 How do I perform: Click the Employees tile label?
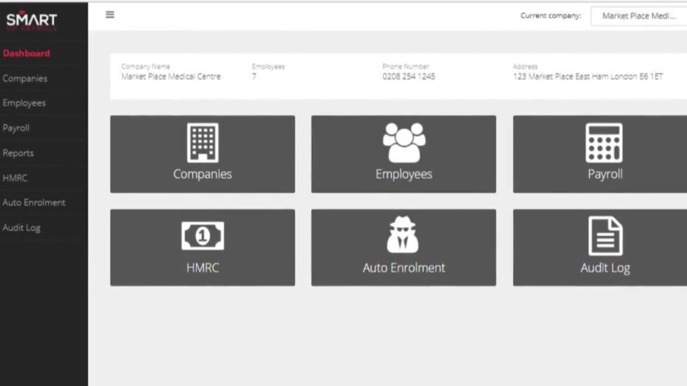404,174
